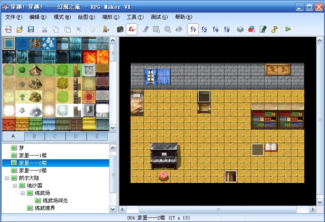Viewport: 325px width, 222px height.
Task: Select the ellipse drawing tool
Action: point(167,29)
